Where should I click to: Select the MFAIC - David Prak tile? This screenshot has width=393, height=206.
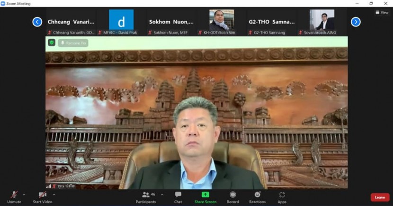pyautogui.click(x=121, y=21)
